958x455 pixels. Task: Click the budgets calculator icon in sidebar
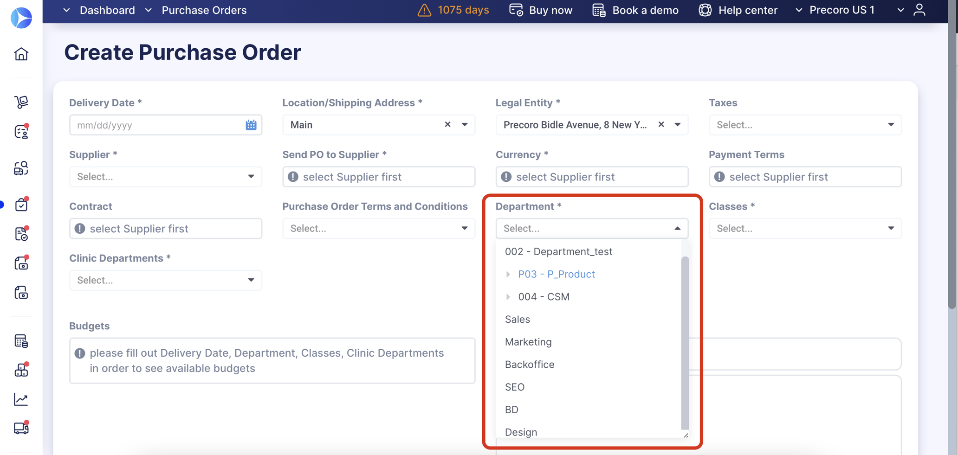click(21, 341)
